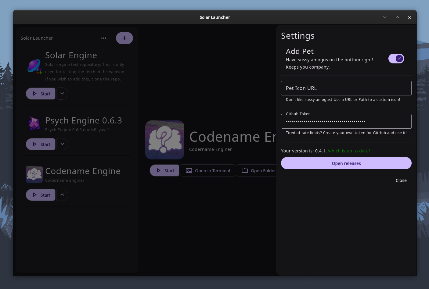
Task: Minimize the Solar Launcher window
Action: [x=385, y=17]
